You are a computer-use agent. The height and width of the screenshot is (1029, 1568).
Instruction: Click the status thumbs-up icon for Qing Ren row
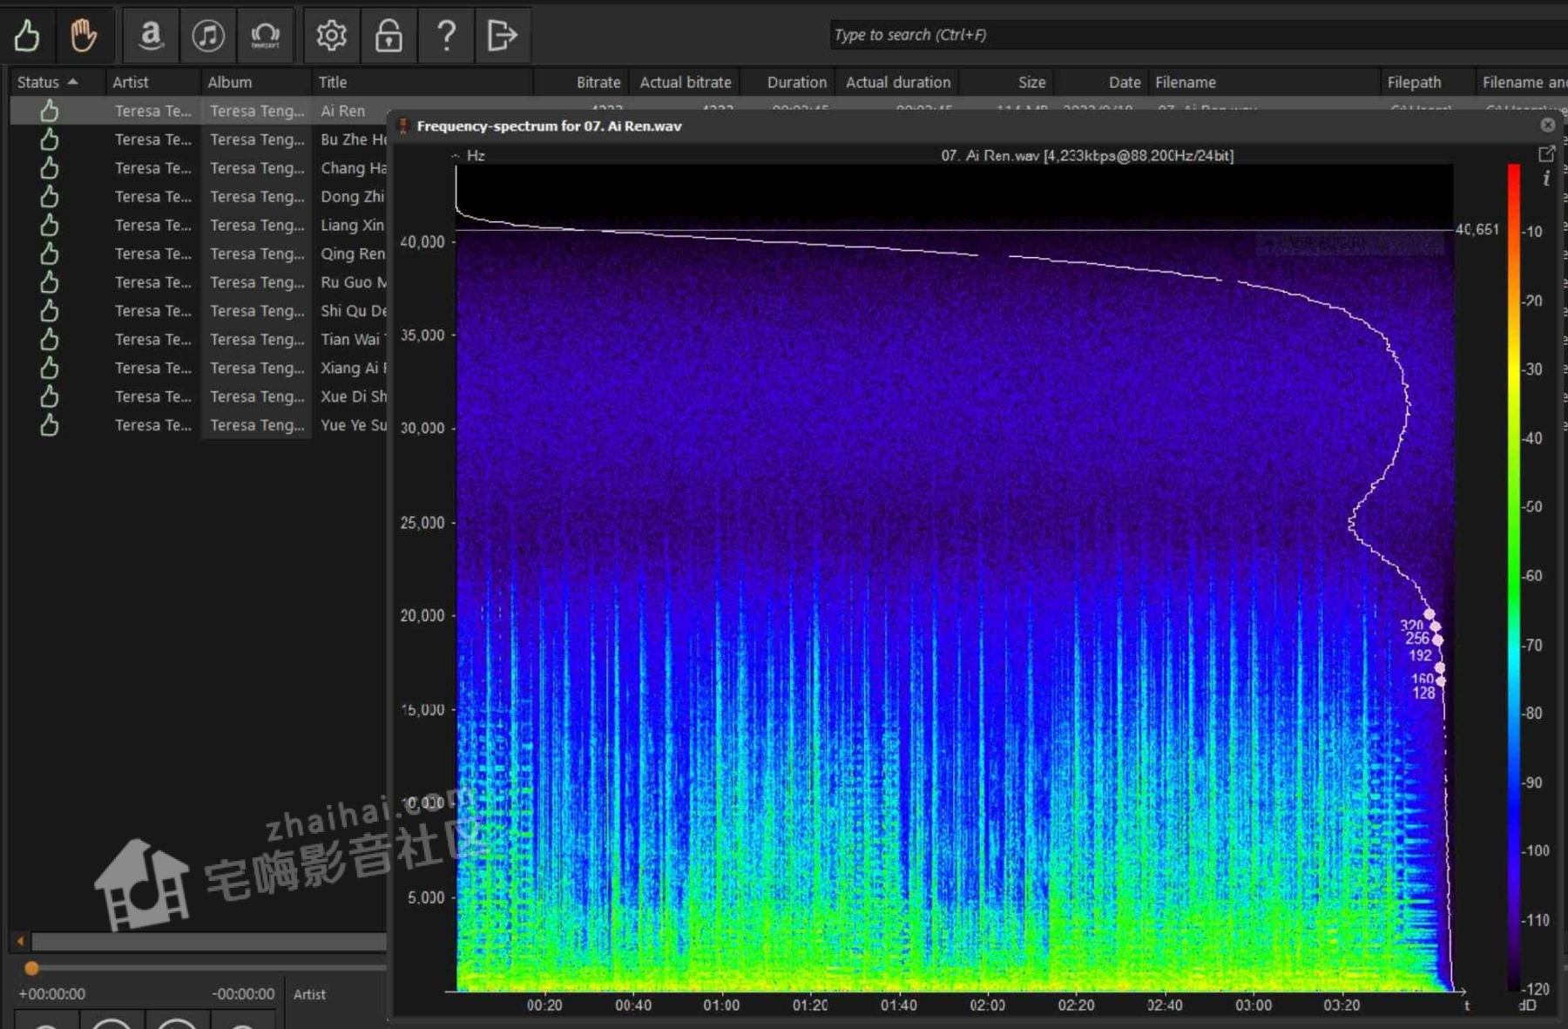50,254
